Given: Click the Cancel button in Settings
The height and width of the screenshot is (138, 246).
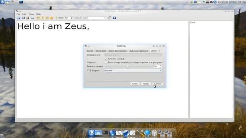Looking at the screenshot, I should point(158,84).
